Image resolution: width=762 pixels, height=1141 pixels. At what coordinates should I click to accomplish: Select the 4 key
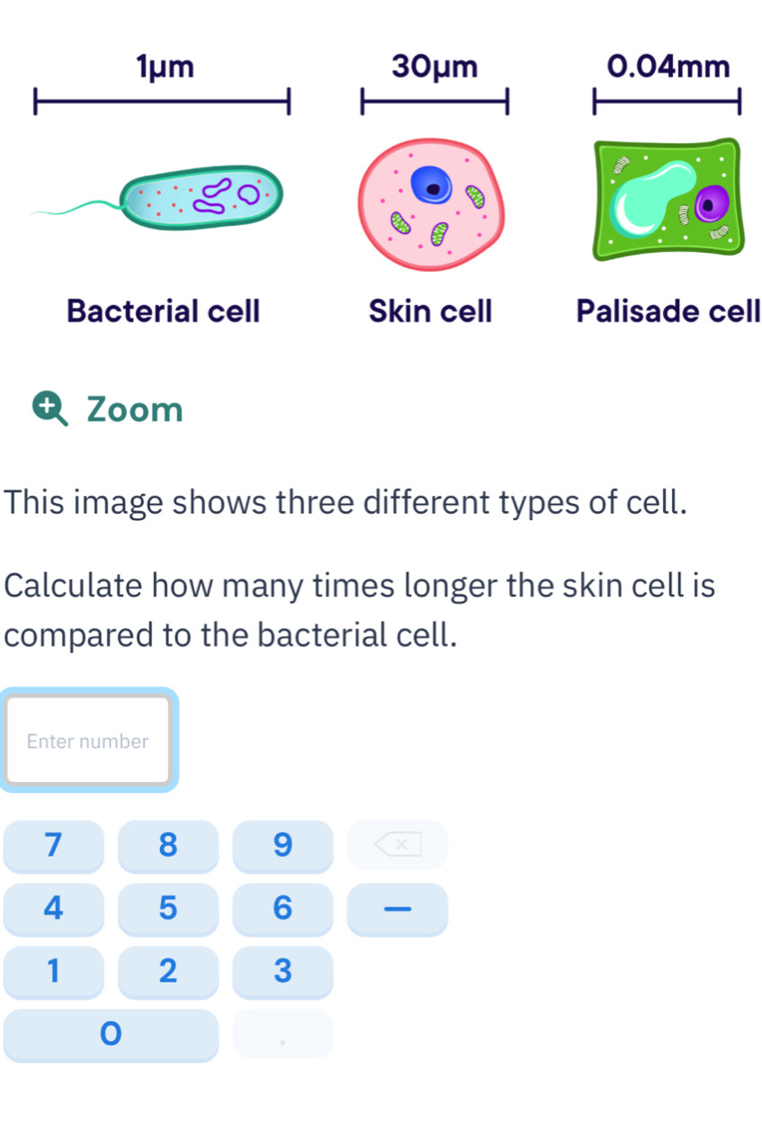pos(54,909)
